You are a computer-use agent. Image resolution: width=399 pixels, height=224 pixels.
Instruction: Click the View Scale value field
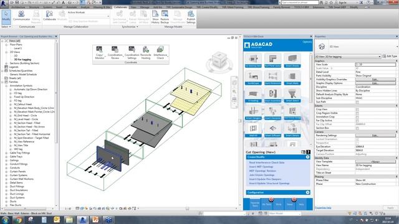pos(375,65)
